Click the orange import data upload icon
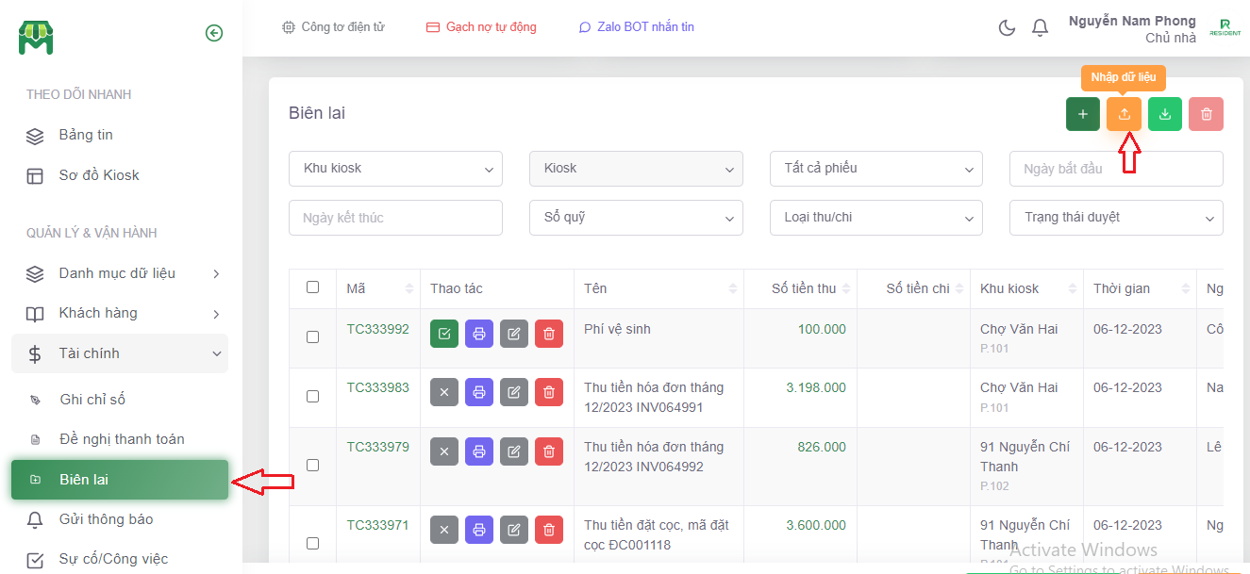The image size is (1250, 574). click(x=1124, y=114)
